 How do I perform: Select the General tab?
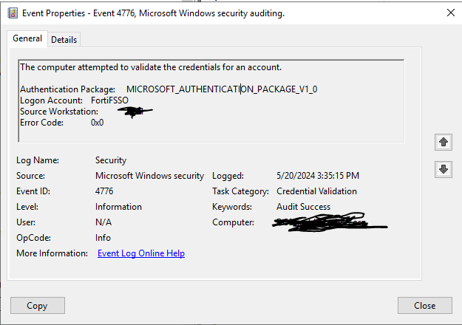coord(27,38)
